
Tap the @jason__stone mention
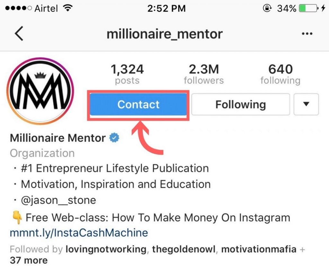coord(58,200)
